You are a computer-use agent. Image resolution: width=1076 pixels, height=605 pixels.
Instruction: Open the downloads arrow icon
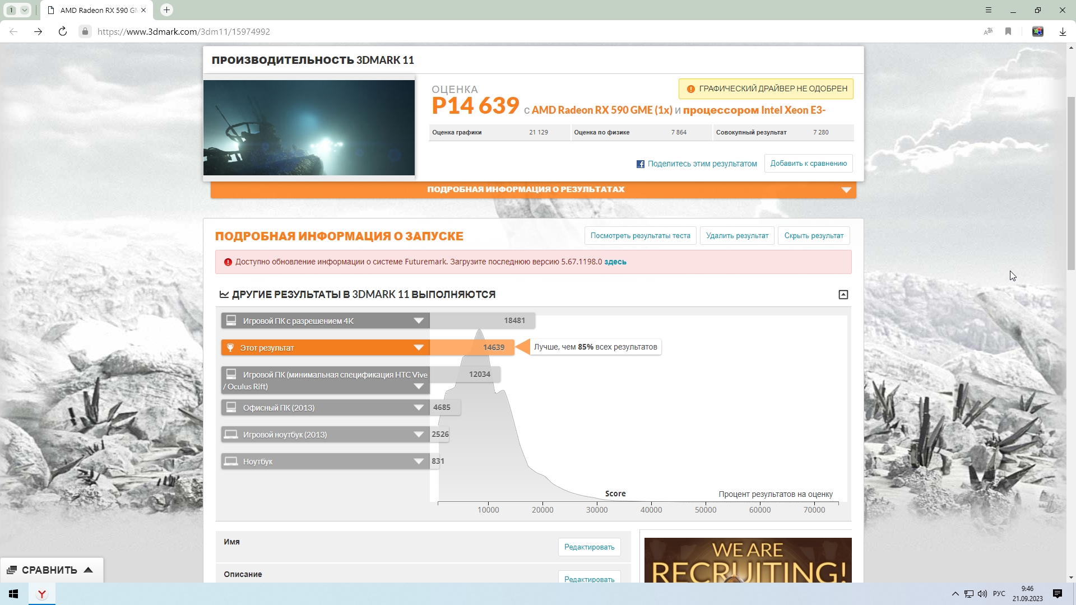[1063, 31]
